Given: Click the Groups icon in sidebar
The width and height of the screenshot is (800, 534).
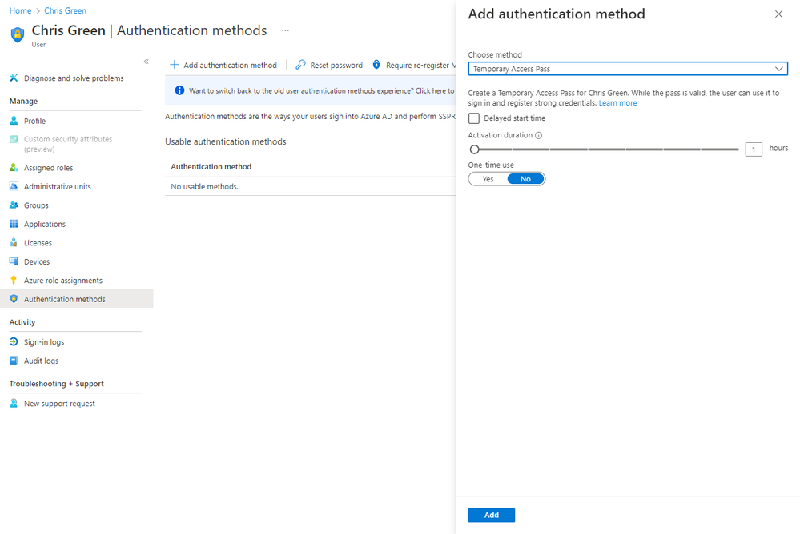Looking at the screenshot, I should (x=14, y=205).
